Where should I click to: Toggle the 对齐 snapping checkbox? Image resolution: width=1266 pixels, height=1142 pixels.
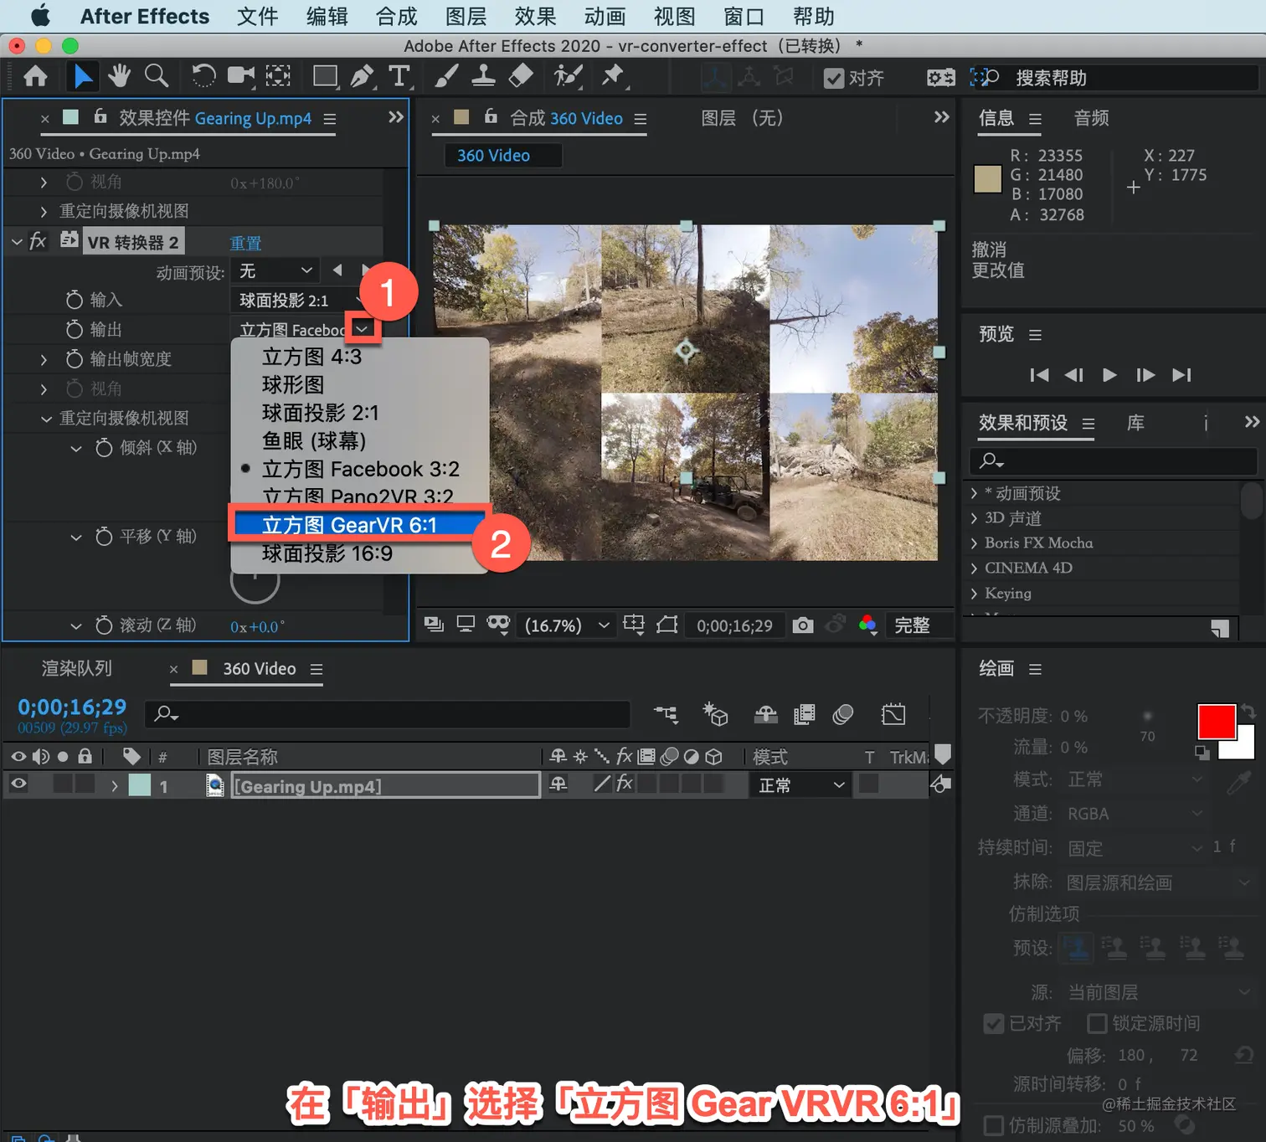click(x=834, y=78)
